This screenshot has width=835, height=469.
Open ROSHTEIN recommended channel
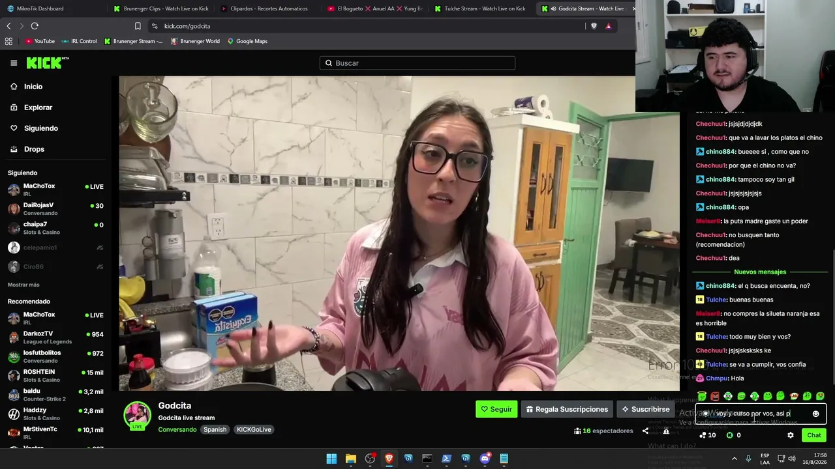pos(55,375)
